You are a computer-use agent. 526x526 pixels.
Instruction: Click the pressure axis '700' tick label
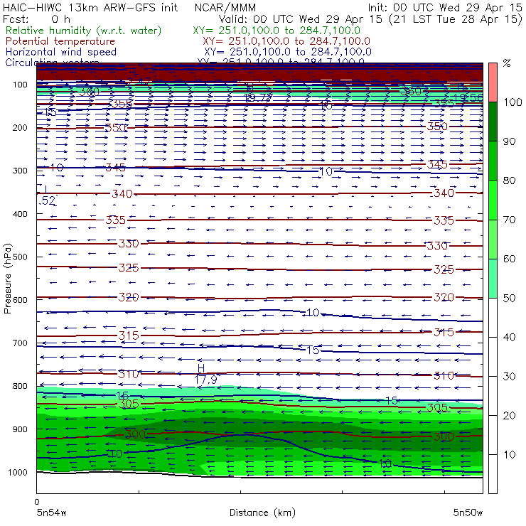[20, 343]
